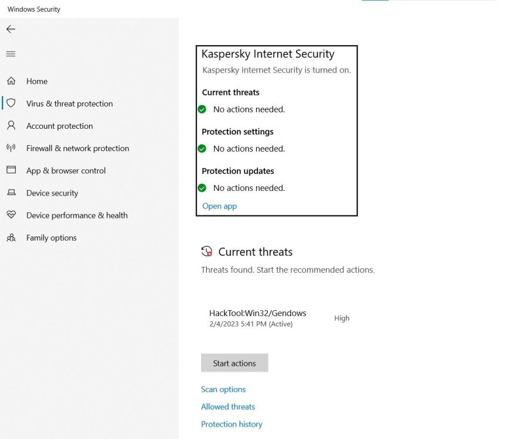
Task: Click the App & browser control window icon
Action: (11, 170)
